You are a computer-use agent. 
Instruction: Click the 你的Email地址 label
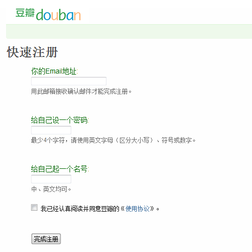click(x=54, y=71)
